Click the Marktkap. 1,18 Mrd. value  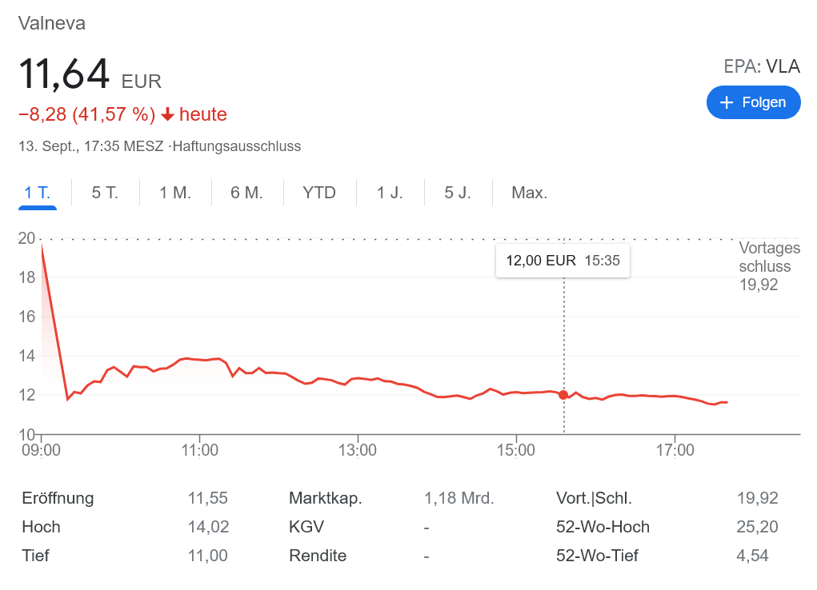459,499
